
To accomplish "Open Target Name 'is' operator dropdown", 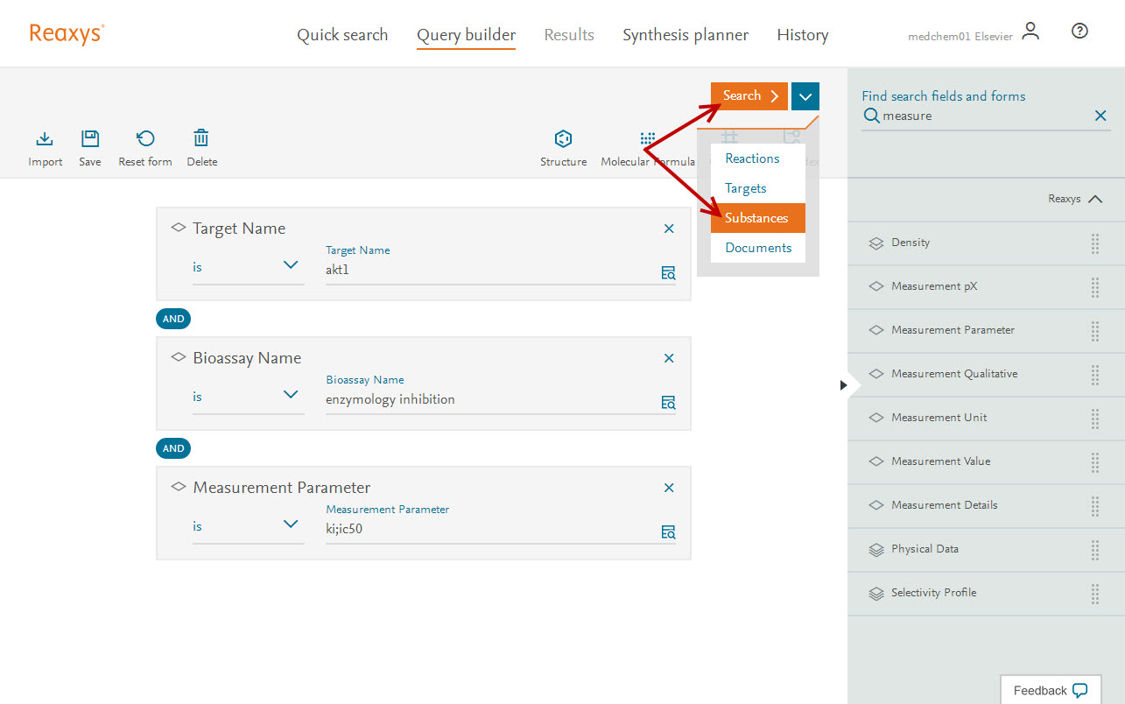I will [x=248, y=266].
